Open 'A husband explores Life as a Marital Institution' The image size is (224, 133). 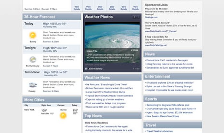(170, 82)
